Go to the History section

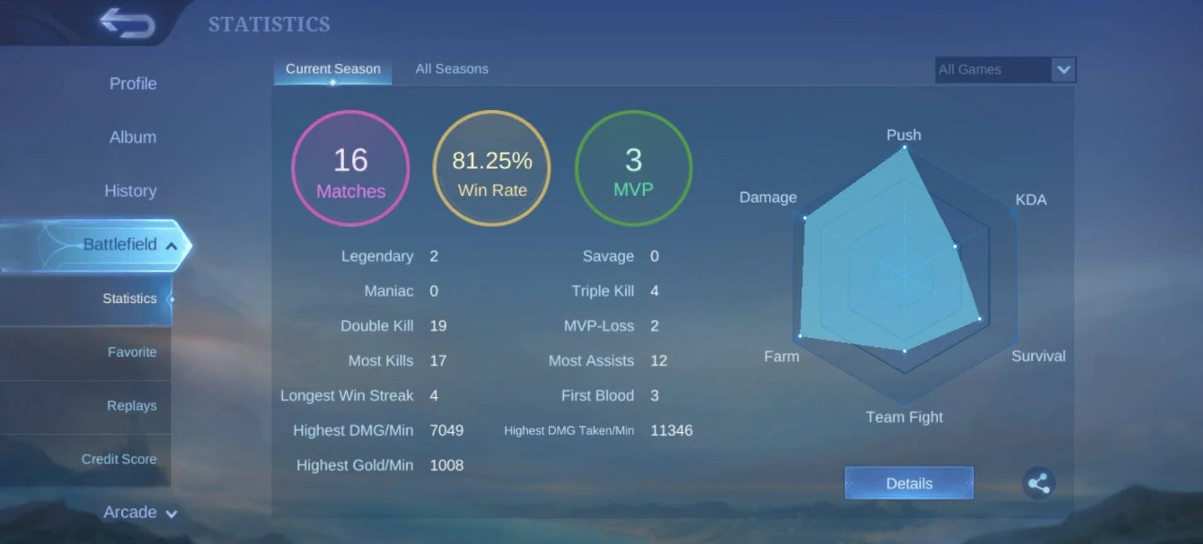click(x=130, y=191)
